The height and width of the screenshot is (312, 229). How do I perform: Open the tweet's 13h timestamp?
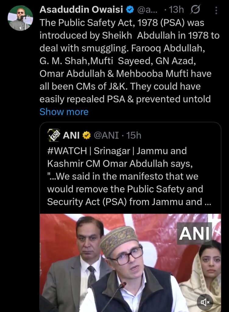176,10
